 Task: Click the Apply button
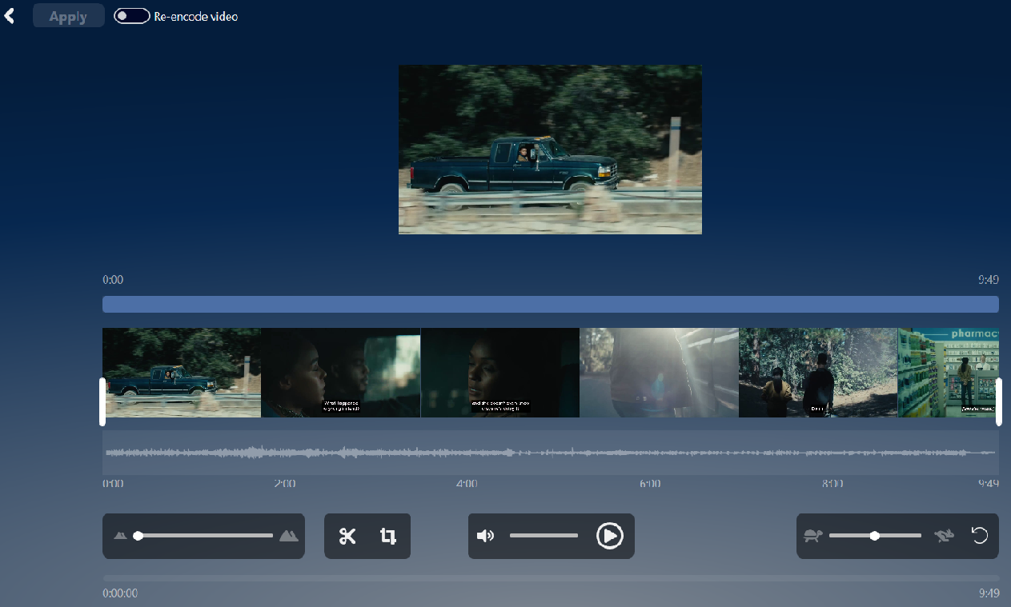[x=68, y=16]
